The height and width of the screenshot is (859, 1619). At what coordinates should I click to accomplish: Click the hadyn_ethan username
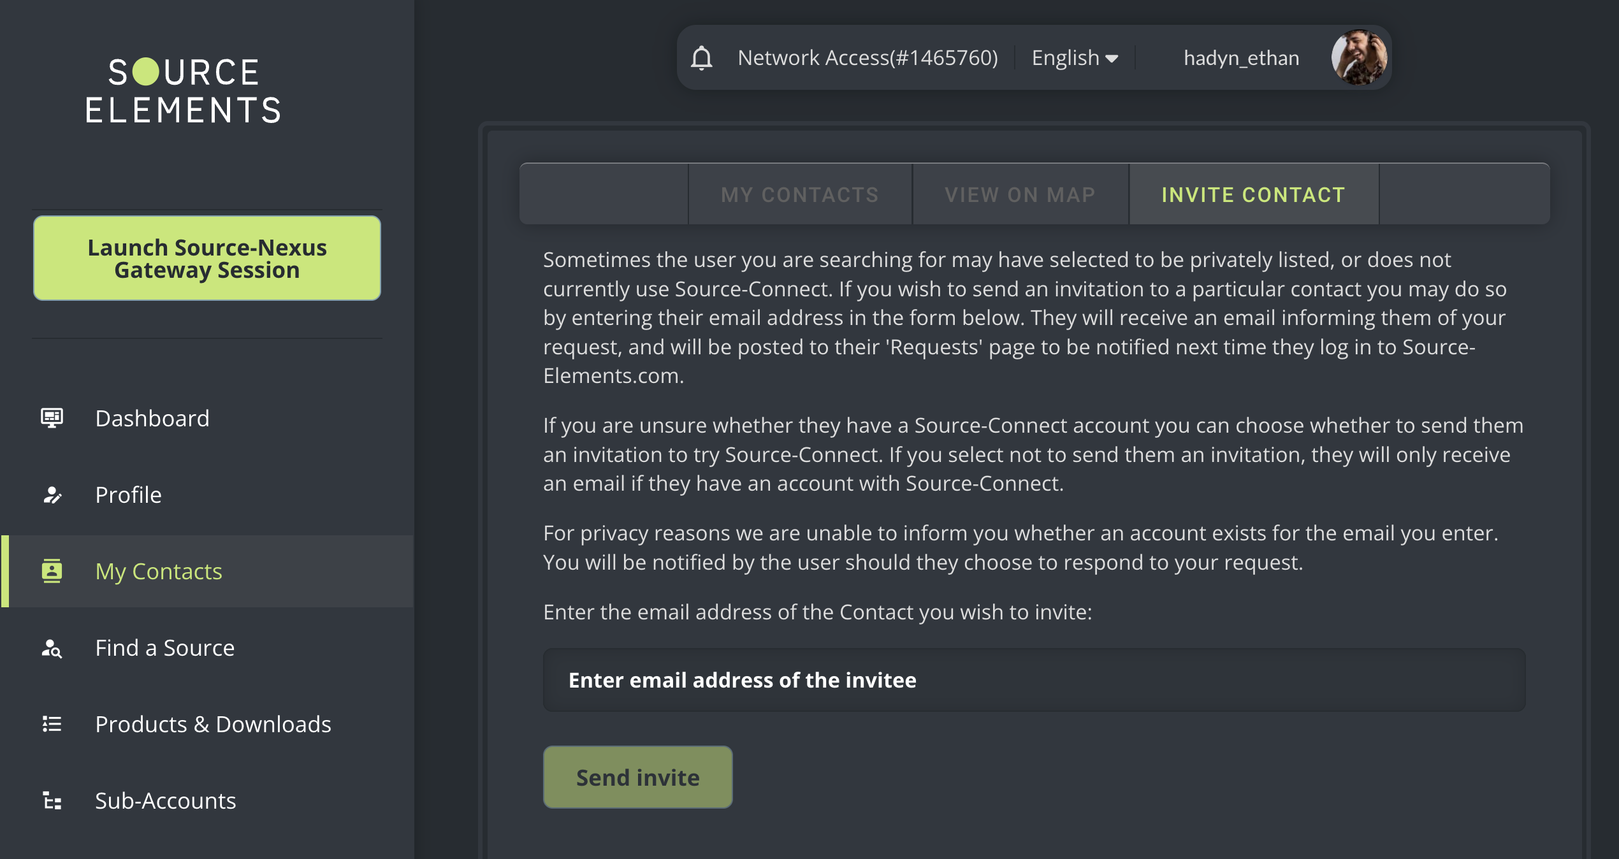coord(1241,58)
